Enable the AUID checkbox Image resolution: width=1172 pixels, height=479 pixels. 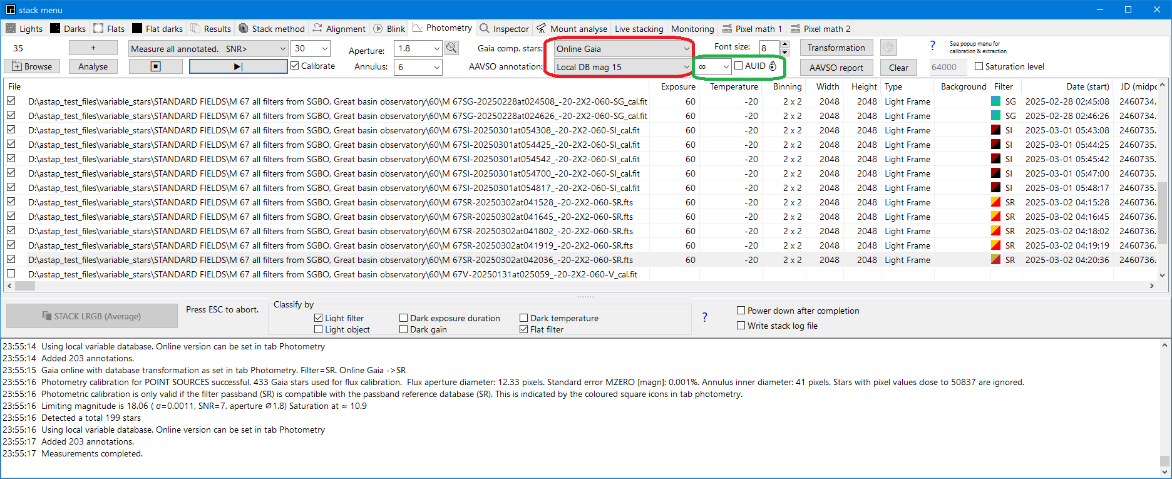739,66
